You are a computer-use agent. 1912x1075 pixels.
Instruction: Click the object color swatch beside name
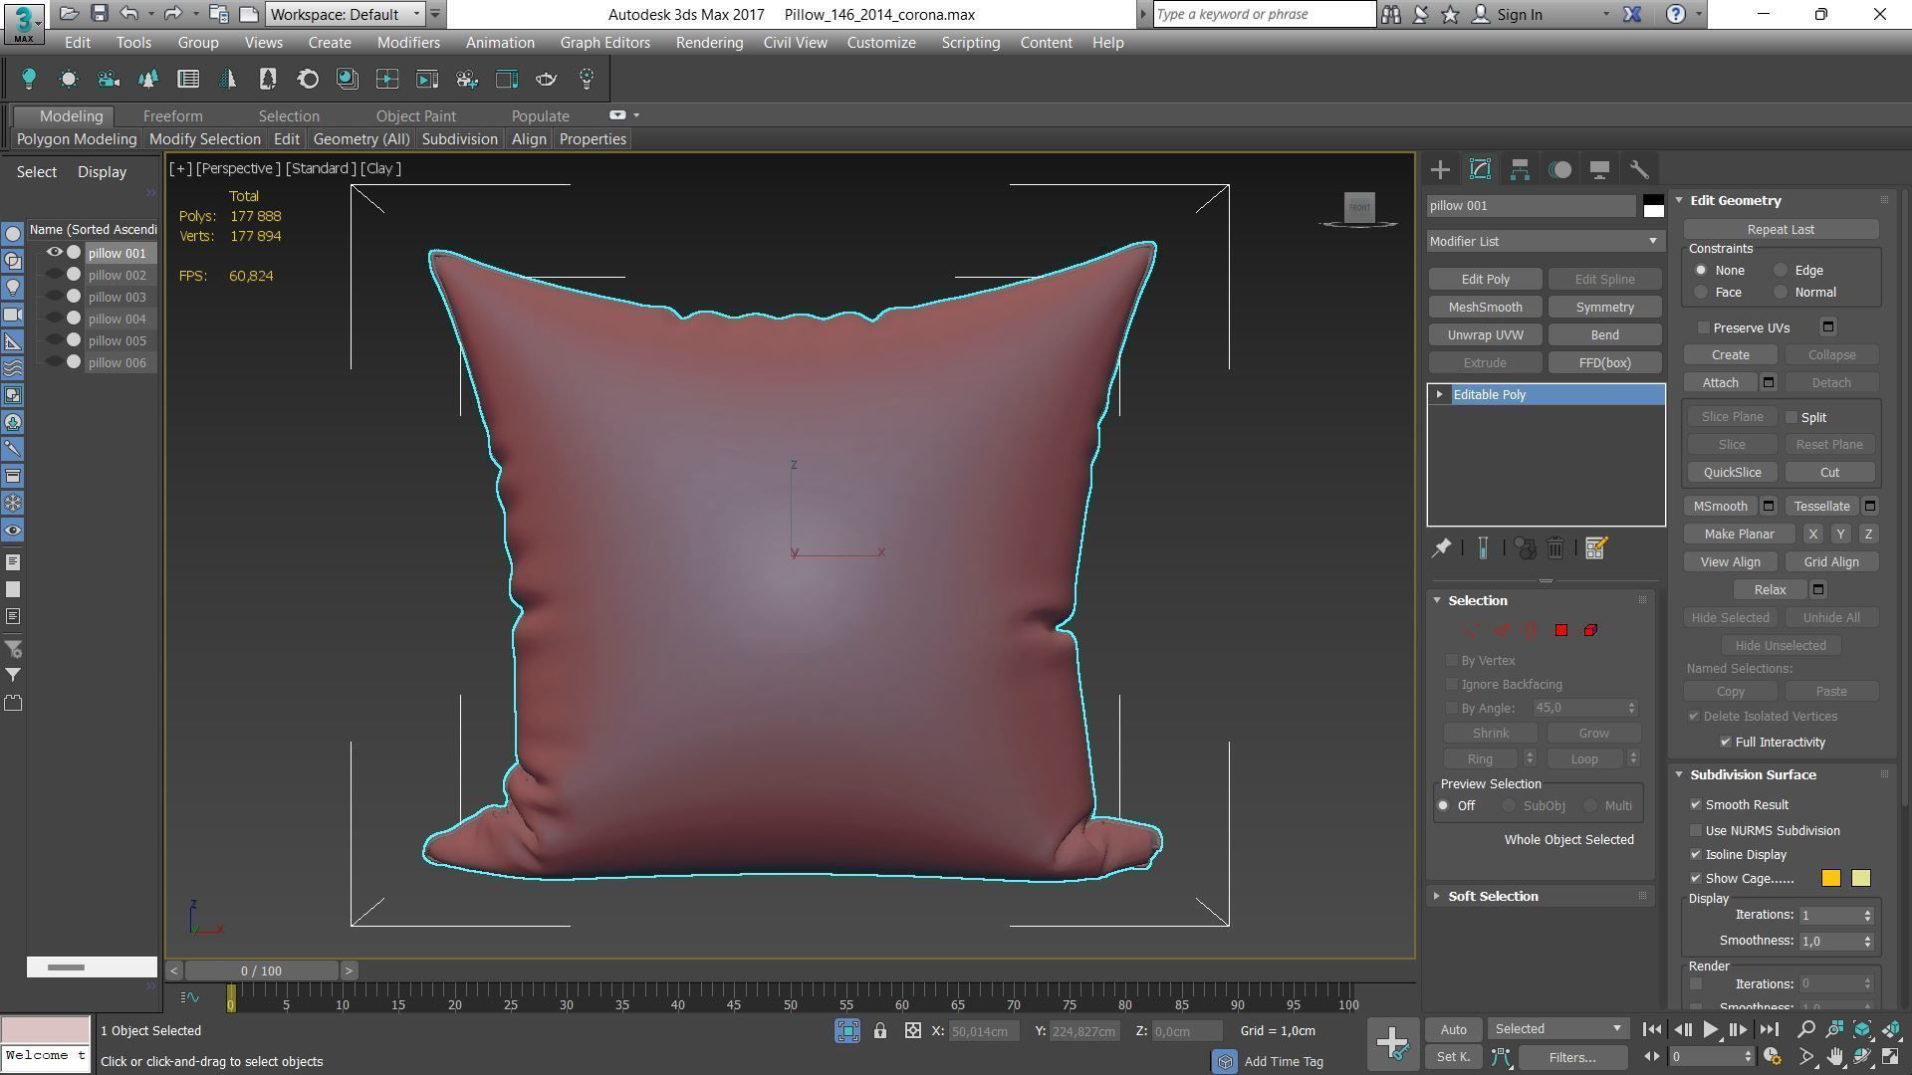1653,206
